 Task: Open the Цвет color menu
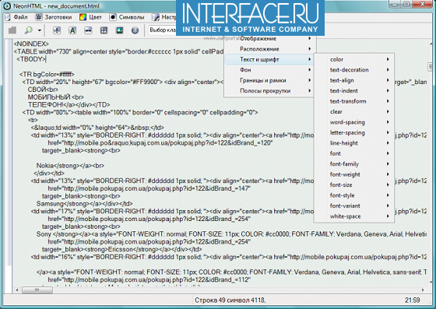click(90, 17)
